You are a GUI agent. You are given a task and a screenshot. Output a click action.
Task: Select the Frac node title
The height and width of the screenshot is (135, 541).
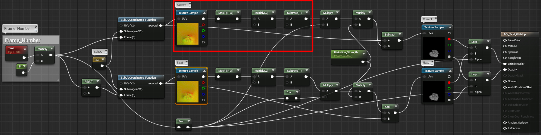(181, 121)
